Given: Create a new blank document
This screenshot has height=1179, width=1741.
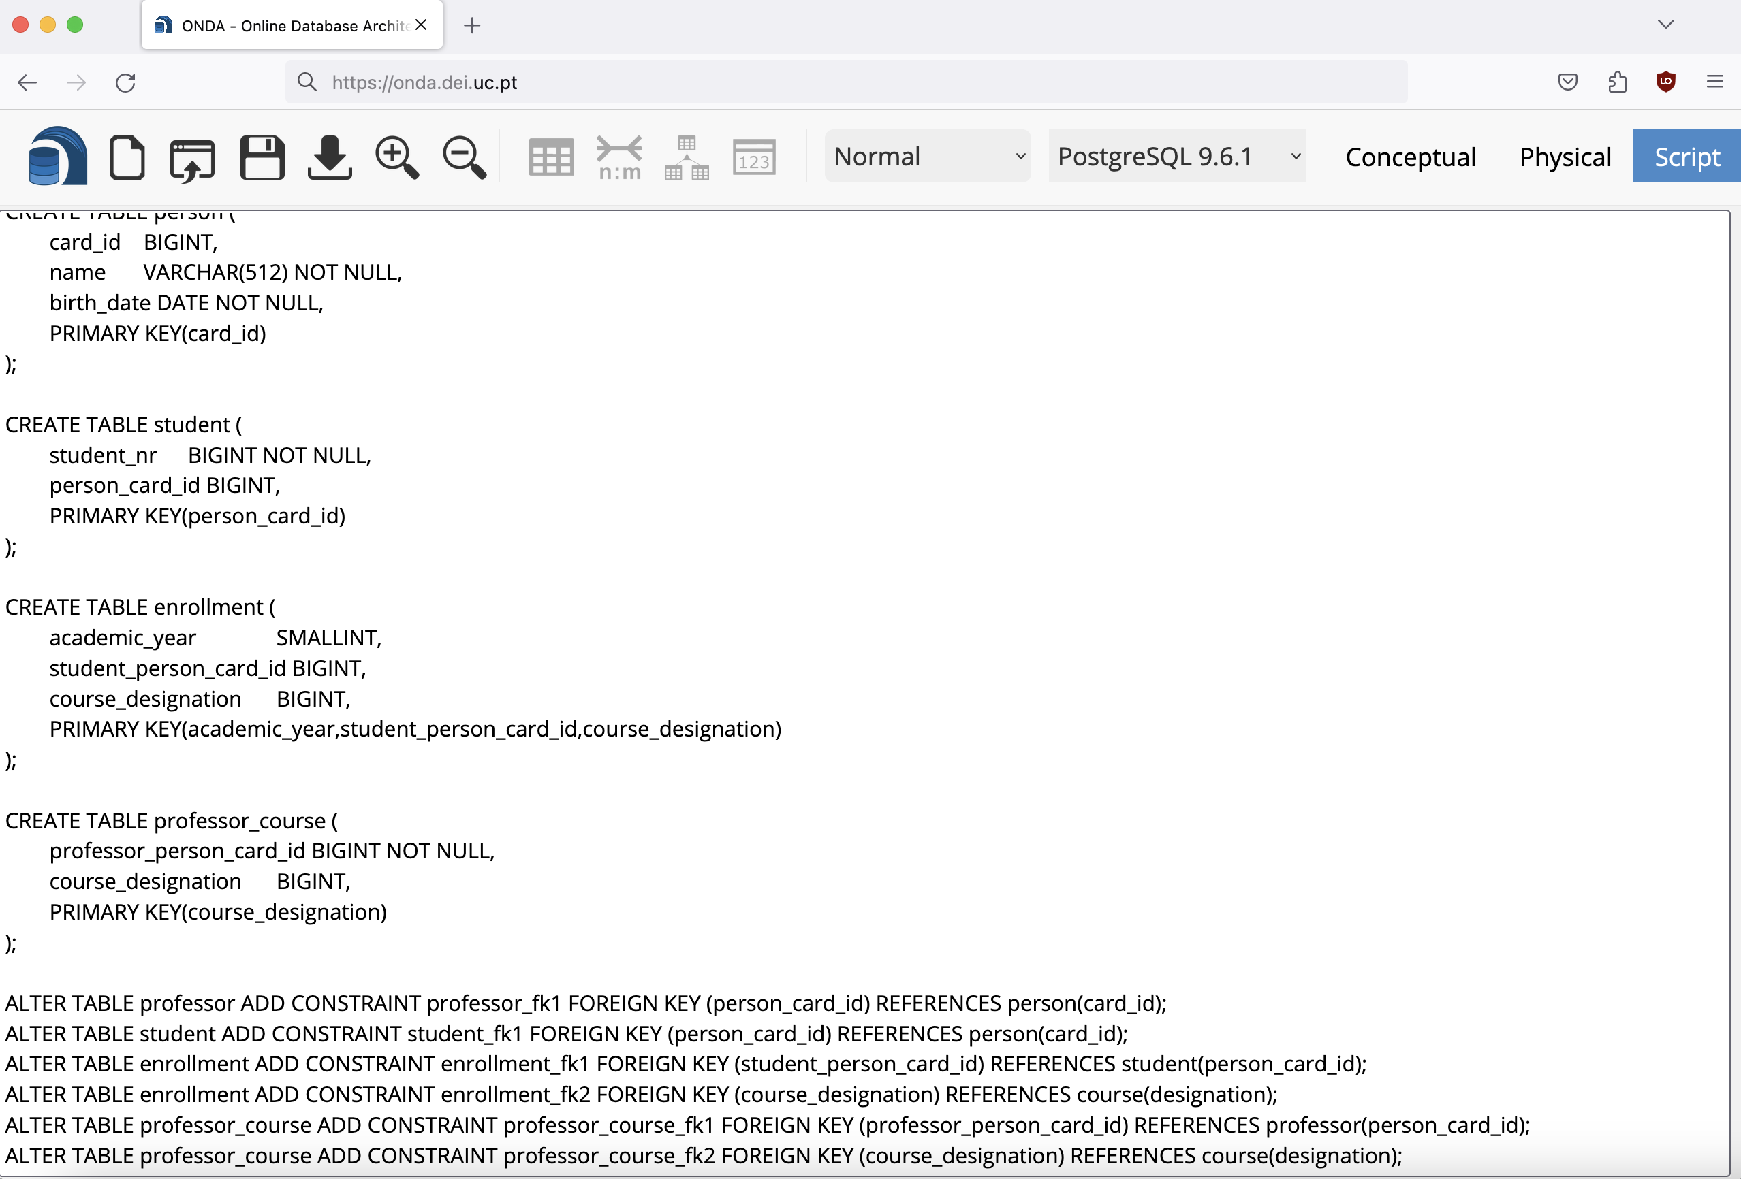Looking at the screenshot, I should point(127,157).
